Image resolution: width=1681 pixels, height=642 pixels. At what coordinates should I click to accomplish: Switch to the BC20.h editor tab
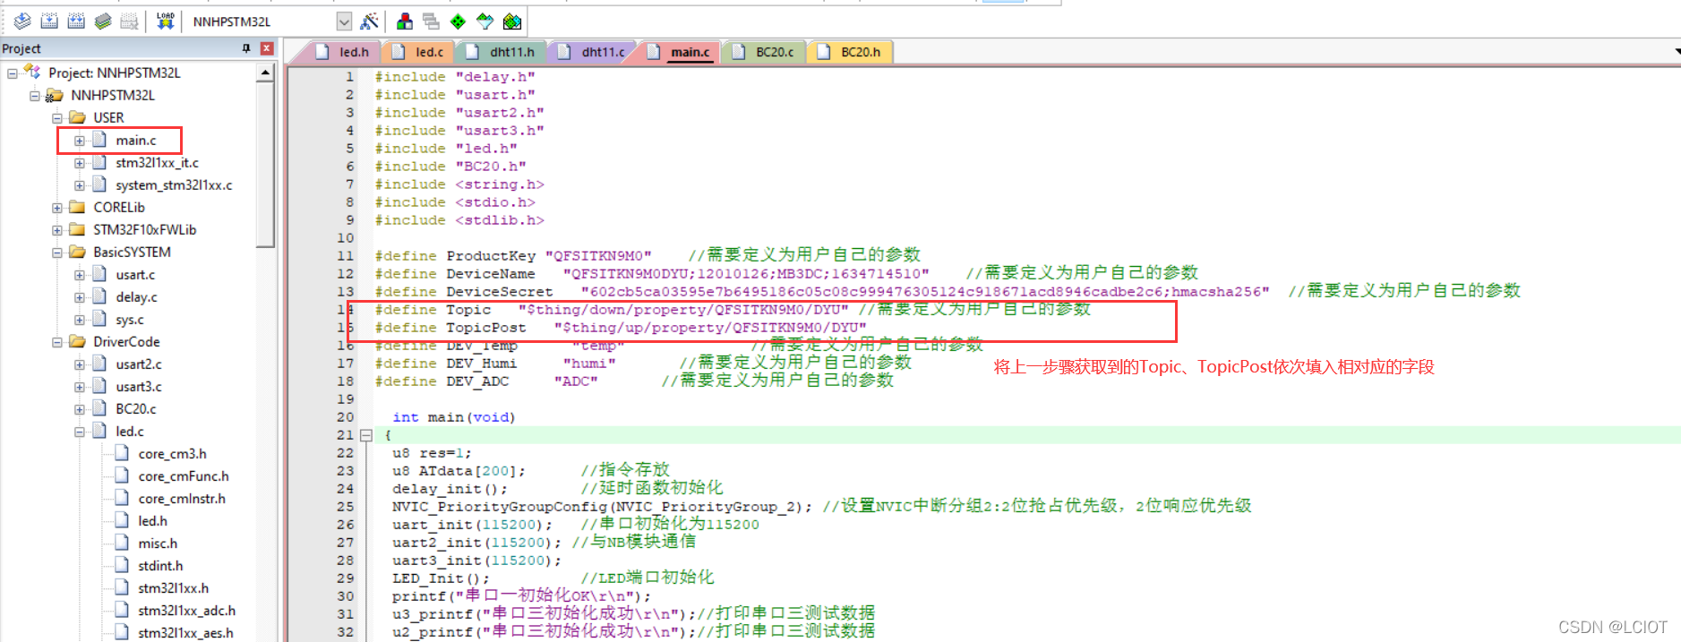point(850,52)
